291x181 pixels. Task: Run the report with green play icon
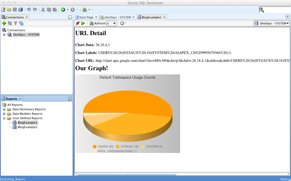coord(83,23)
